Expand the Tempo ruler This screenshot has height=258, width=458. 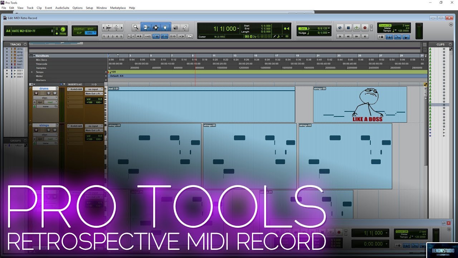32,72
